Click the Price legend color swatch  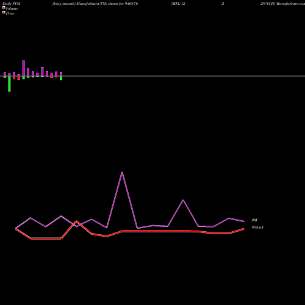coord(4,12)
